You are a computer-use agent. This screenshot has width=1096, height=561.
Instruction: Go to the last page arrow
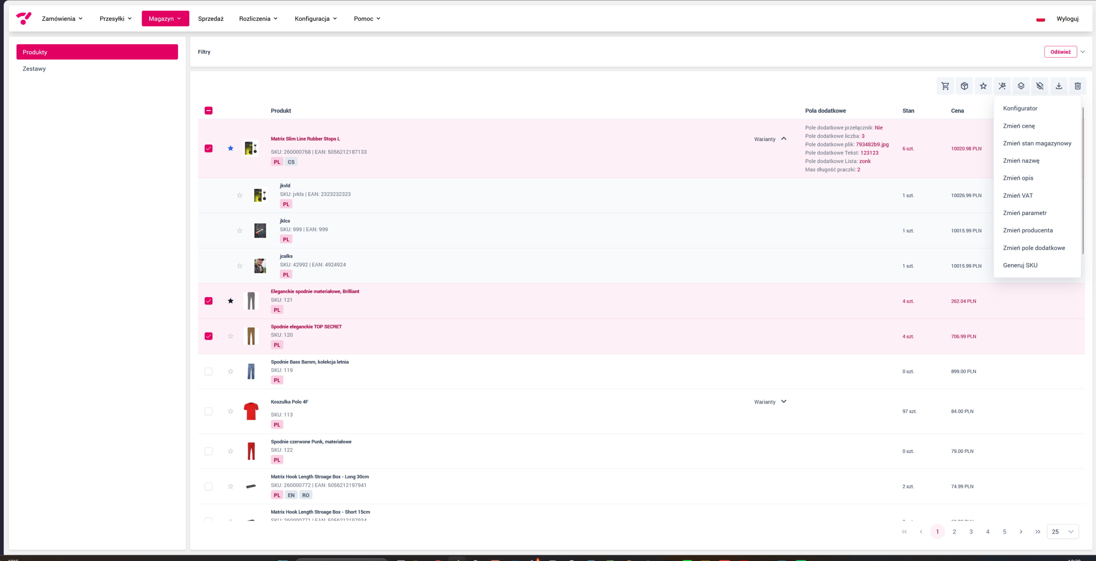tap(1038, 531)
